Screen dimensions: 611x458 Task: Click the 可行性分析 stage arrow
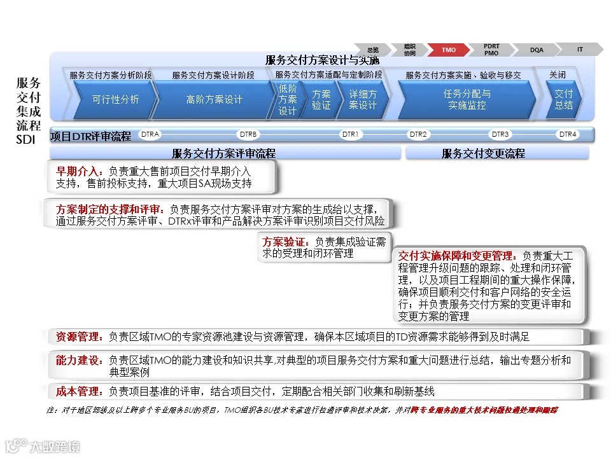[115, 100]
